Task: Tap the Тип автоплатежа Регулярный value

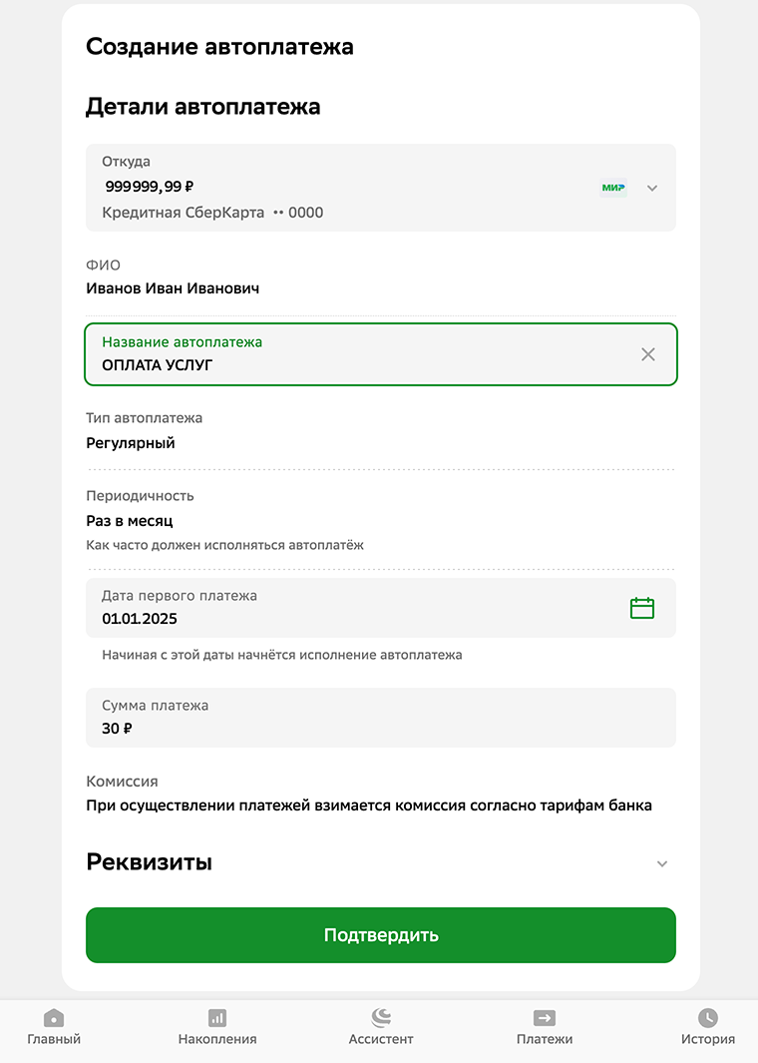Action: [x=130, y=443]
